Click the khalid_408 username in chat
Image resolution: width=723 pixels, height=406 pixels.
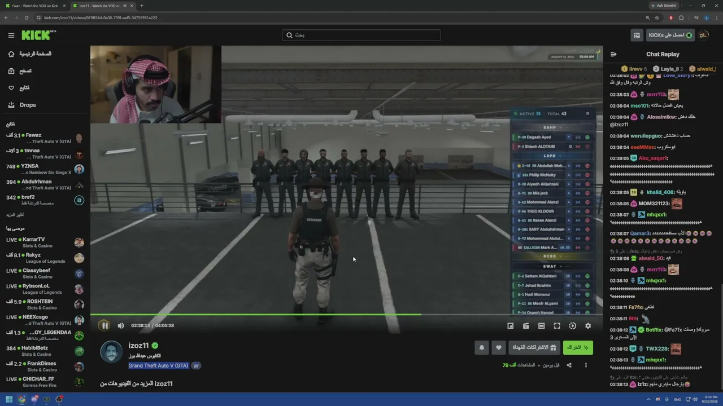click(x=660, y=192)
